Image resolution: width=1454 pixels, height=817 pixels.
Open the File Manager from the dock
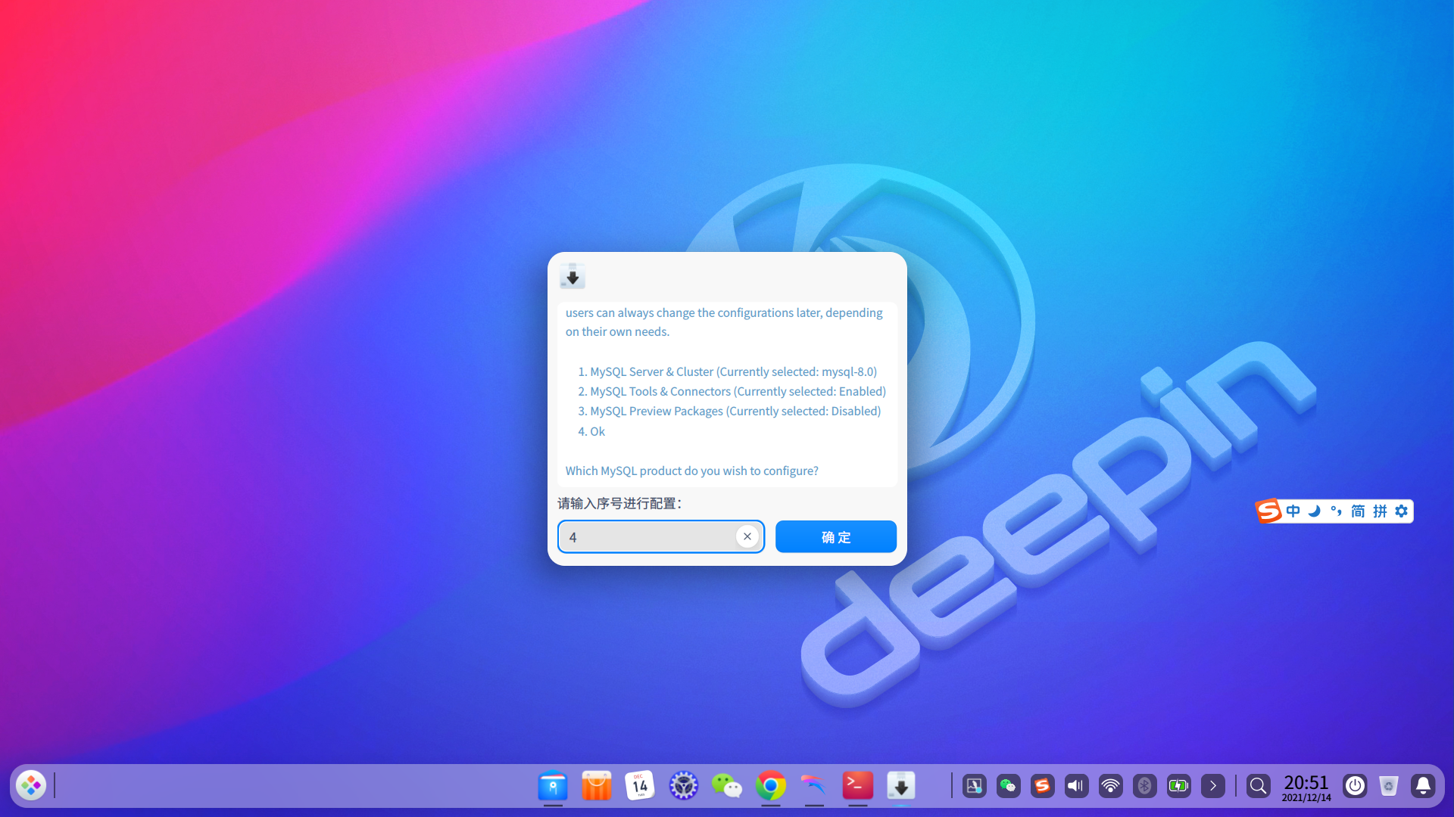tap(553, 786)
